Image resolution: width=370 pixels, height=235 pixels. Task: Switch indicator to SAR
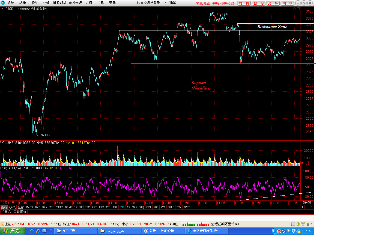click(135, 207)
